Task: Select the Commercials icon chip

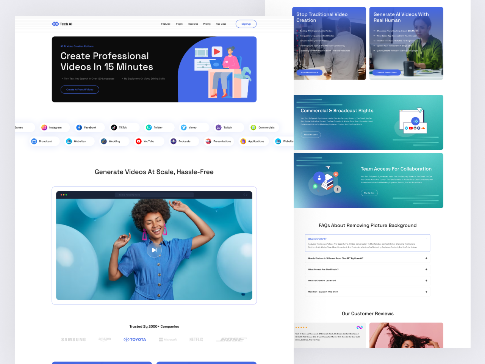Action: (x=263, y=127)
